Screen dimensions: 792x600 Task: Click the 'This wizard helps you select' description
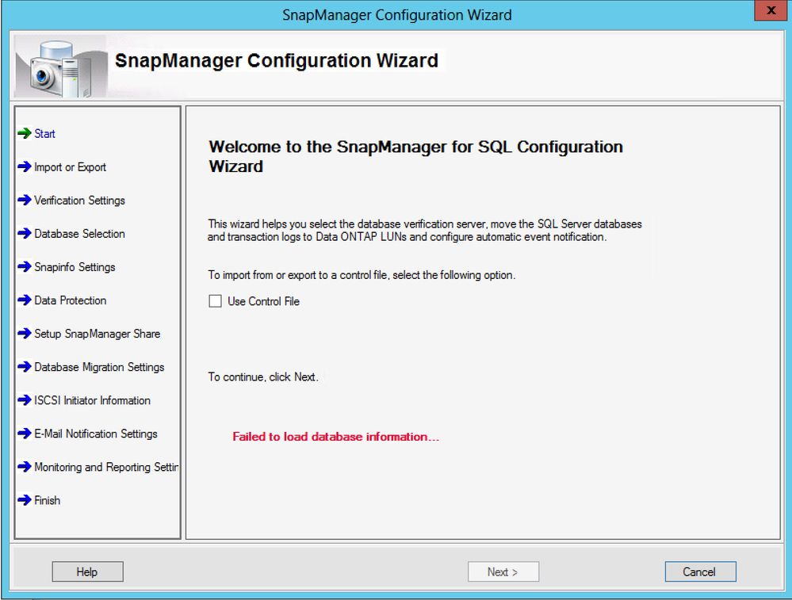[x=424, y=231]
